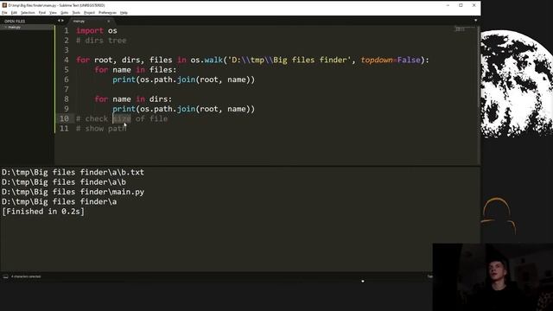Click line number 10 in the gutter
This screenshot has width=553, height=311.
(64, 118)
